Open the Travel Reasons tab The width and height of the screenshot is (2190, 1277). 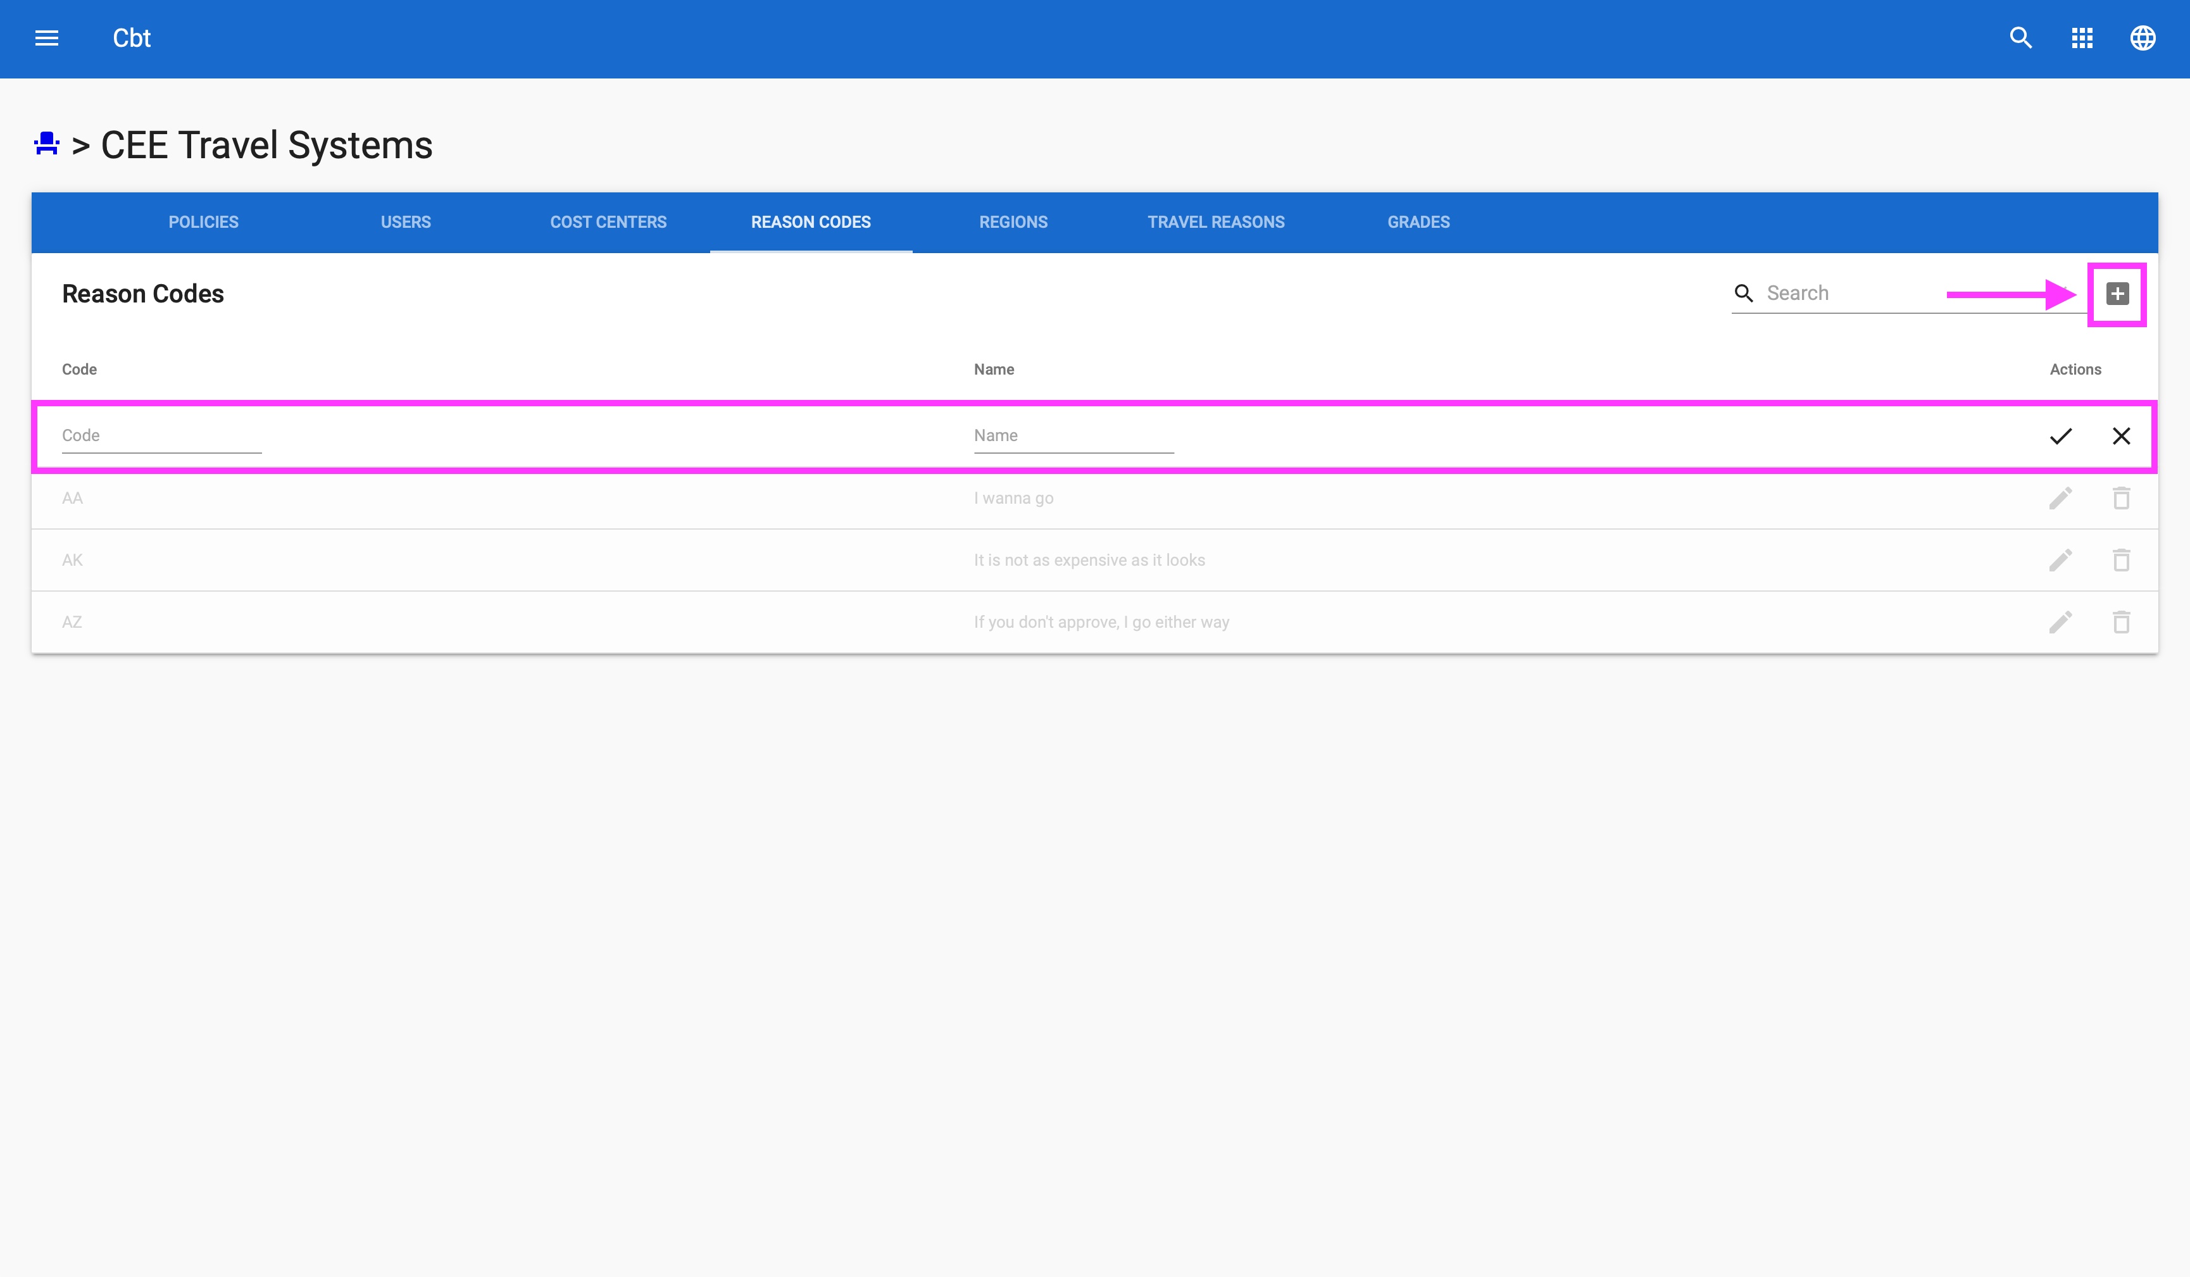[x=1216, y=222]
